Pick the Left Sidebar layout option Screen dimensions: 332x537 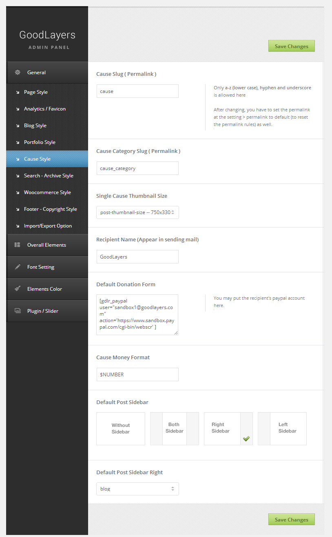pos(282,429)
